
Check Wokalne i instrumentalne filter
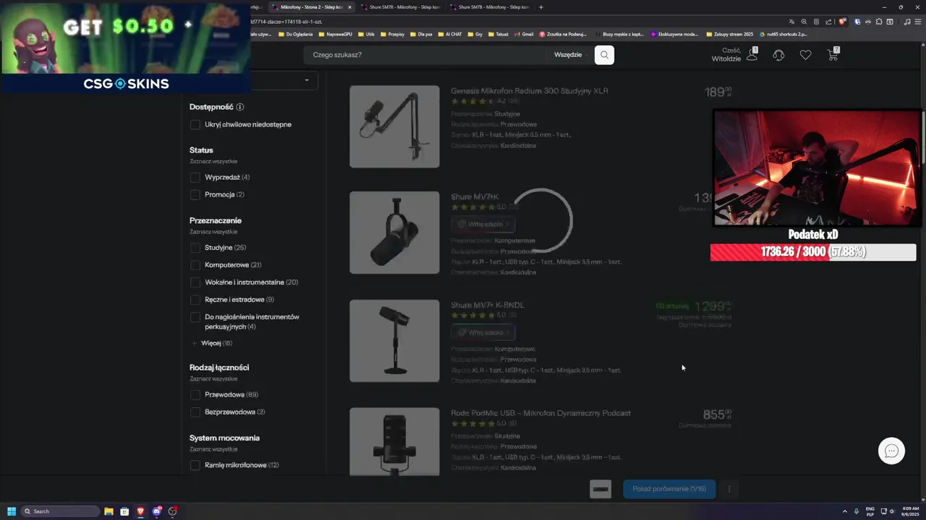point(195,282)
